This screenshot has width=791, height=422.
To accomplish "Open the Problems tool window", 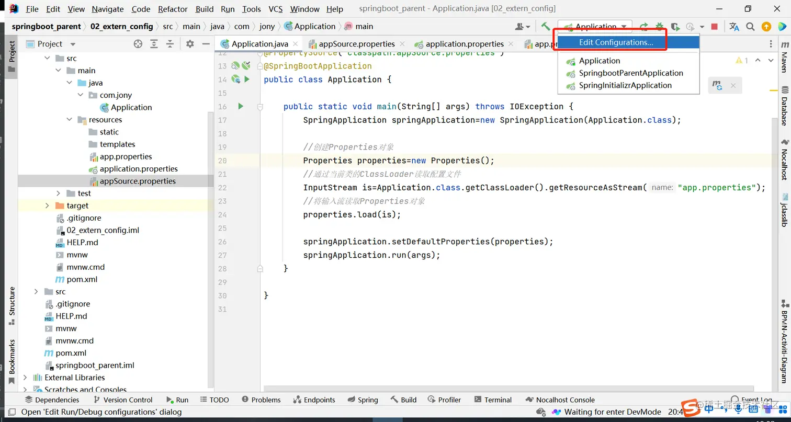I will (261, 400).
